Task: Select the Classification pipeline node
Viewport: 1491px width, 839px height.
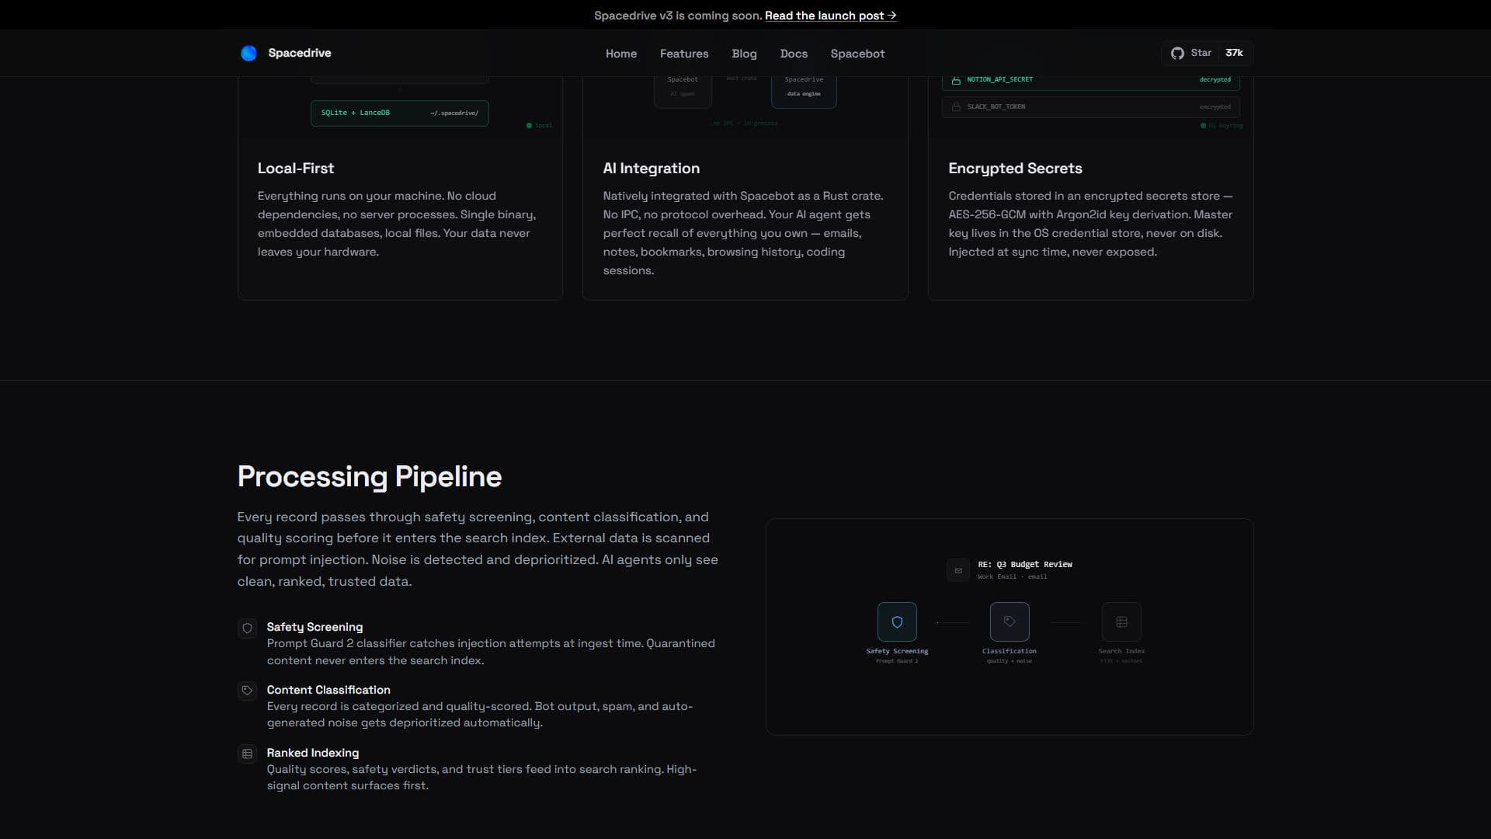Action: point(1010,621)
